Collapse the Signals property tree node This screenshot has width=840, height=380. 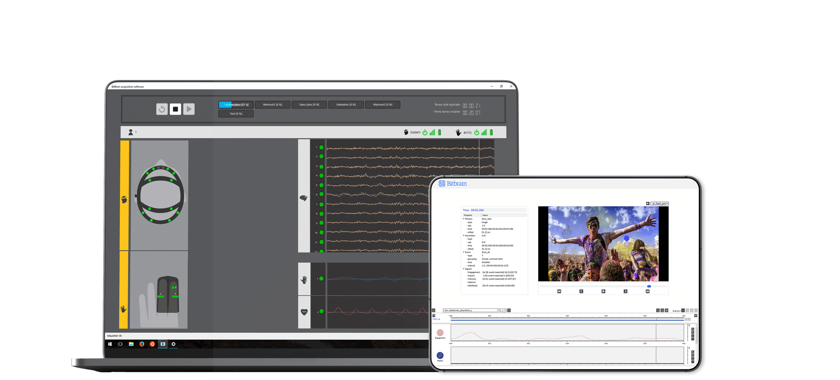464,269
